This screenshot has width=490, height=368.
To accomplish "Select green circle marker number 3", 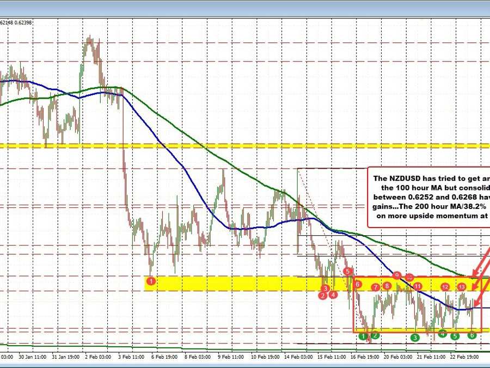I will (415, 338).
